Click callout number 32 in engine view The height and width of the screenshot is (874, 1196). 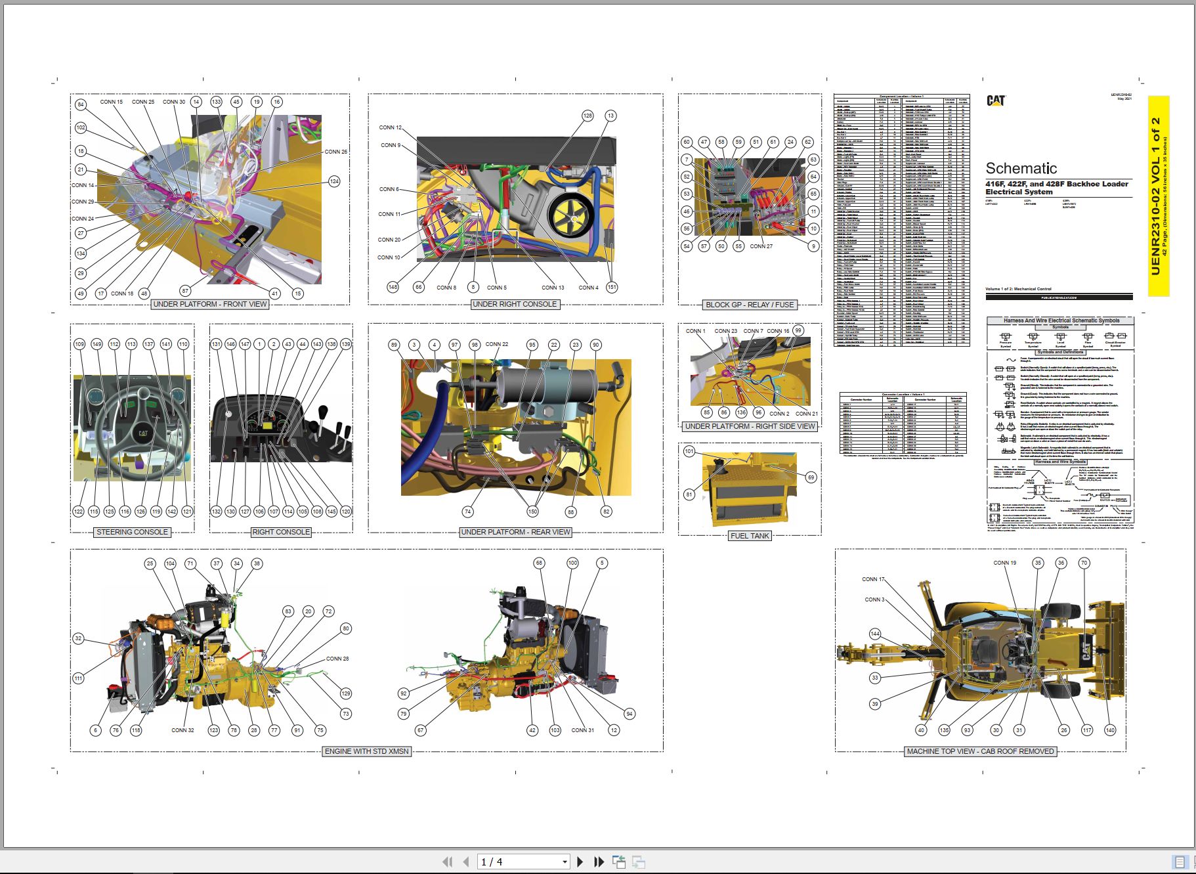click(78, 638)
